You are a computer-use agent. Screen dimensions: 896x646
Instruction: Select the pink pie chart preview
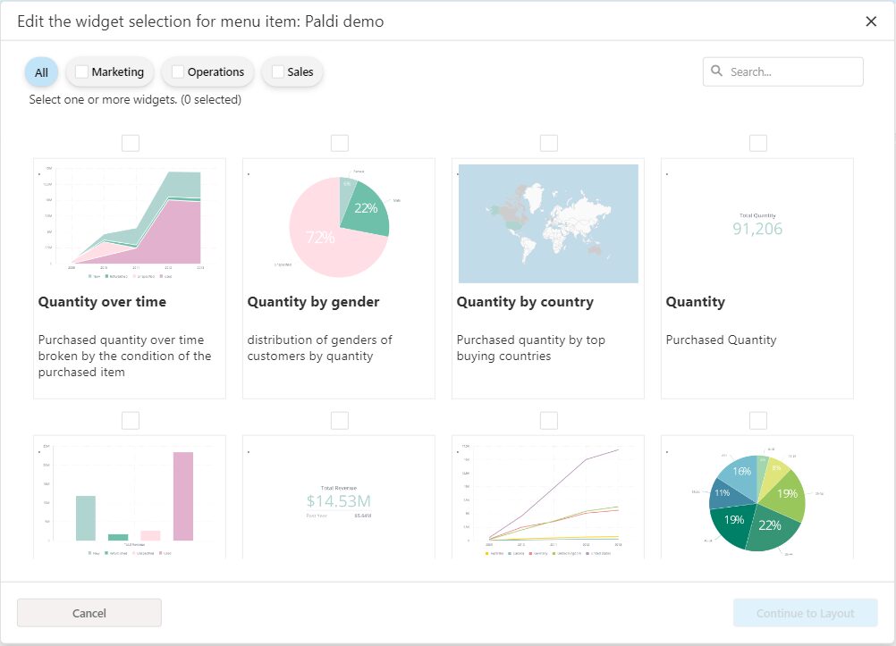coord(339,223)
